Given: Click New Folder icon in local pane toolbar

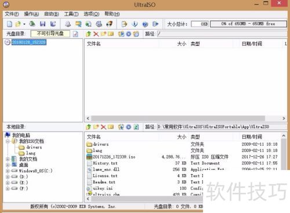Looking at the screenshot, I should [96, 127].
